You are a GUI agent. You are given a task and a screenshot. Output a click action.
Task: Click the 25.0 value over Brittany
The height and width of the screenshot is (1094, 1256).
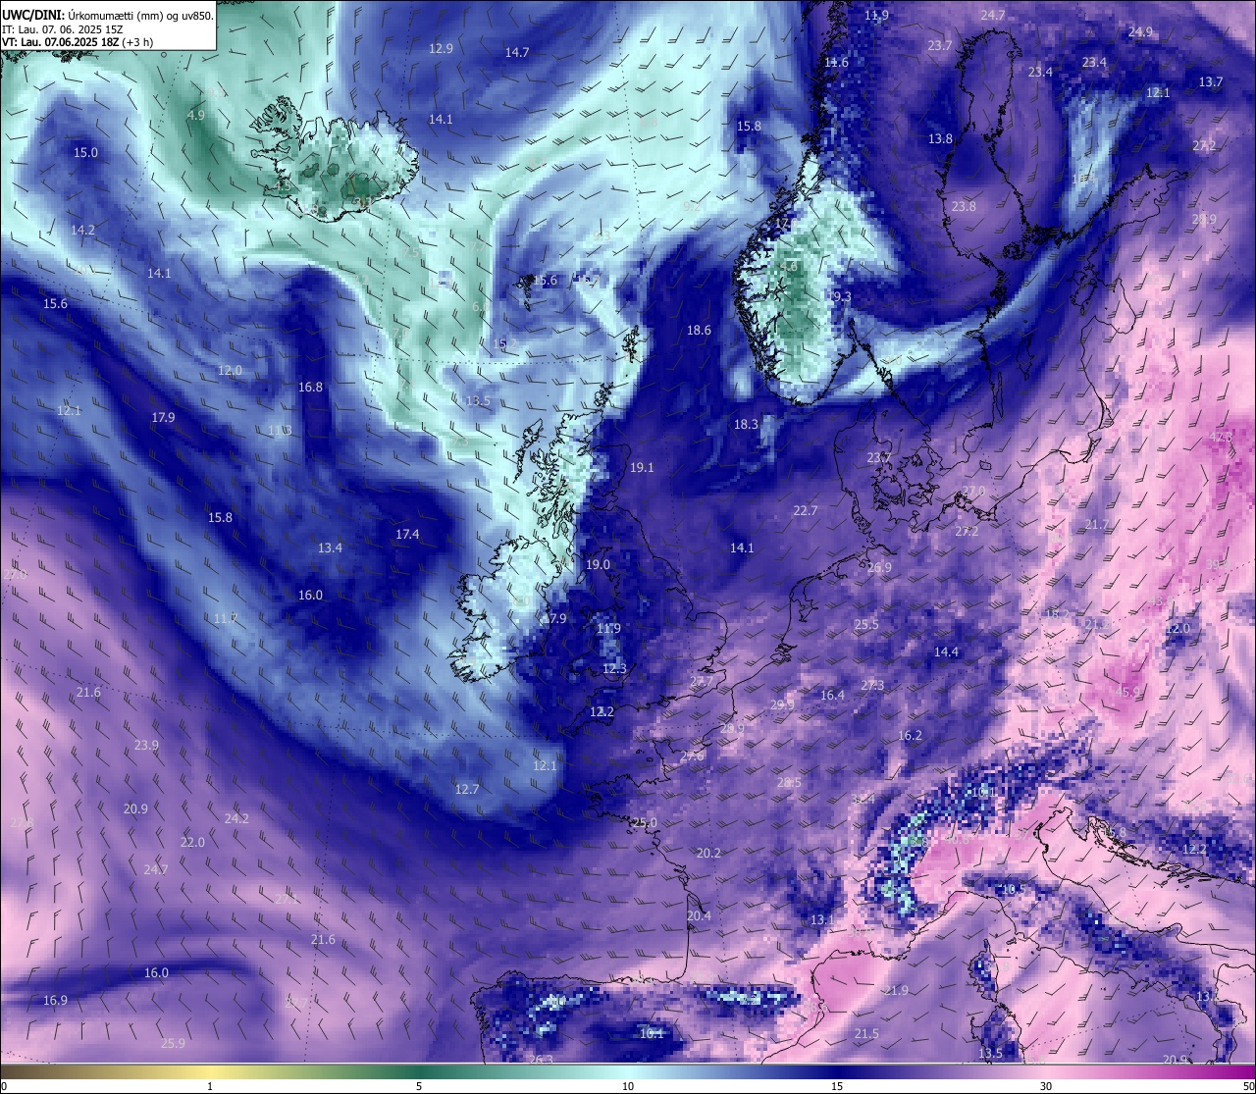point(645,822)
